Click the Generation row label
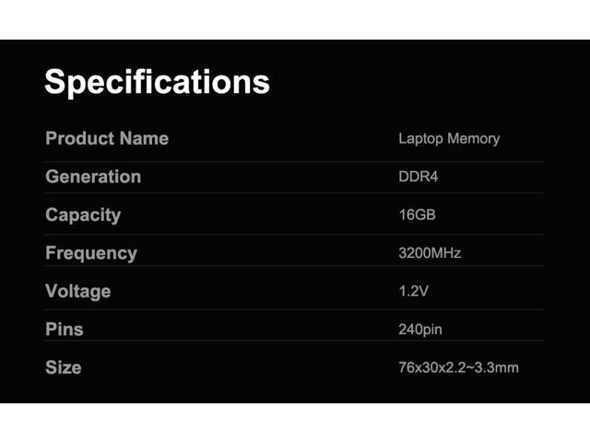The image size is (590, 442). [x=93, y=177]
